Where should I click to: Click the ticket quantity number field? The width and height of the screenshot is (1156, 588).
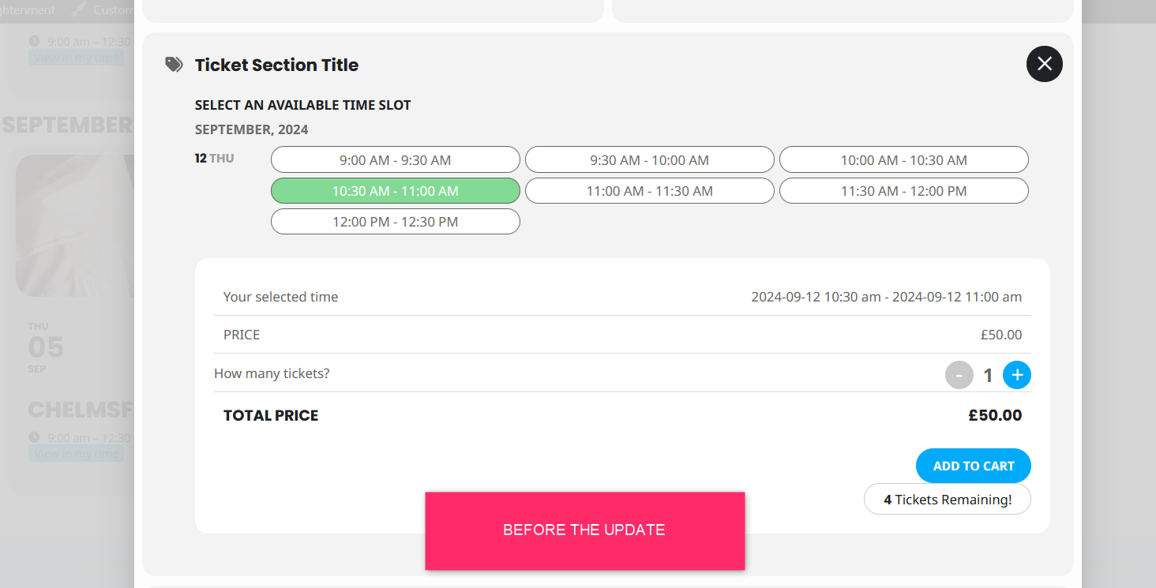pyautogui.click(x=988, y=376)
